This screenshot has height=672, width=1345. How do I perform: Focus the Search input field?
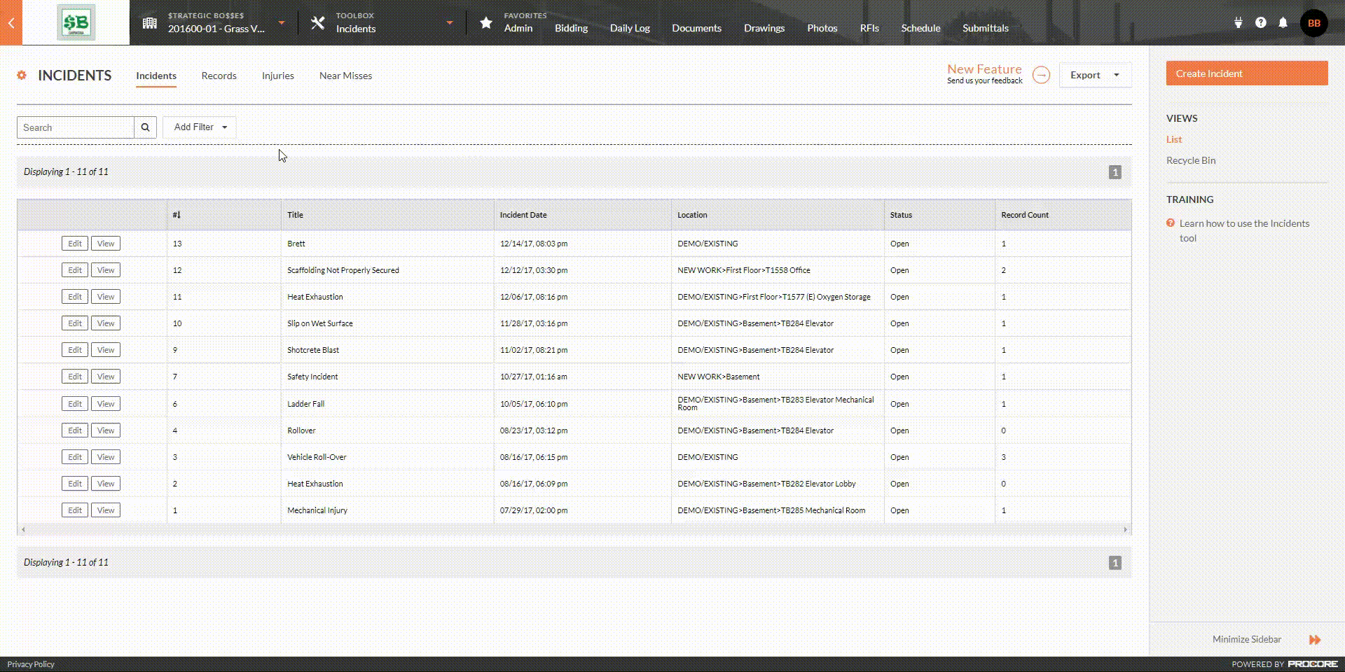tap(75, 127)
